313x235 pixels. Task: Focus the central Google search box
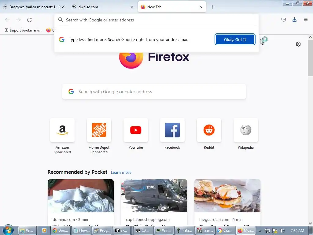[x=154, y=92]
